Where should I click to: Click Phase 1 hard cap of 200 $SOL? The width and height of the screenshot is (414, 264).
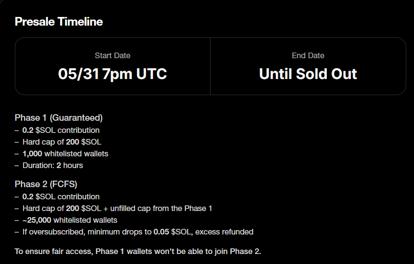tap(58, 142)
